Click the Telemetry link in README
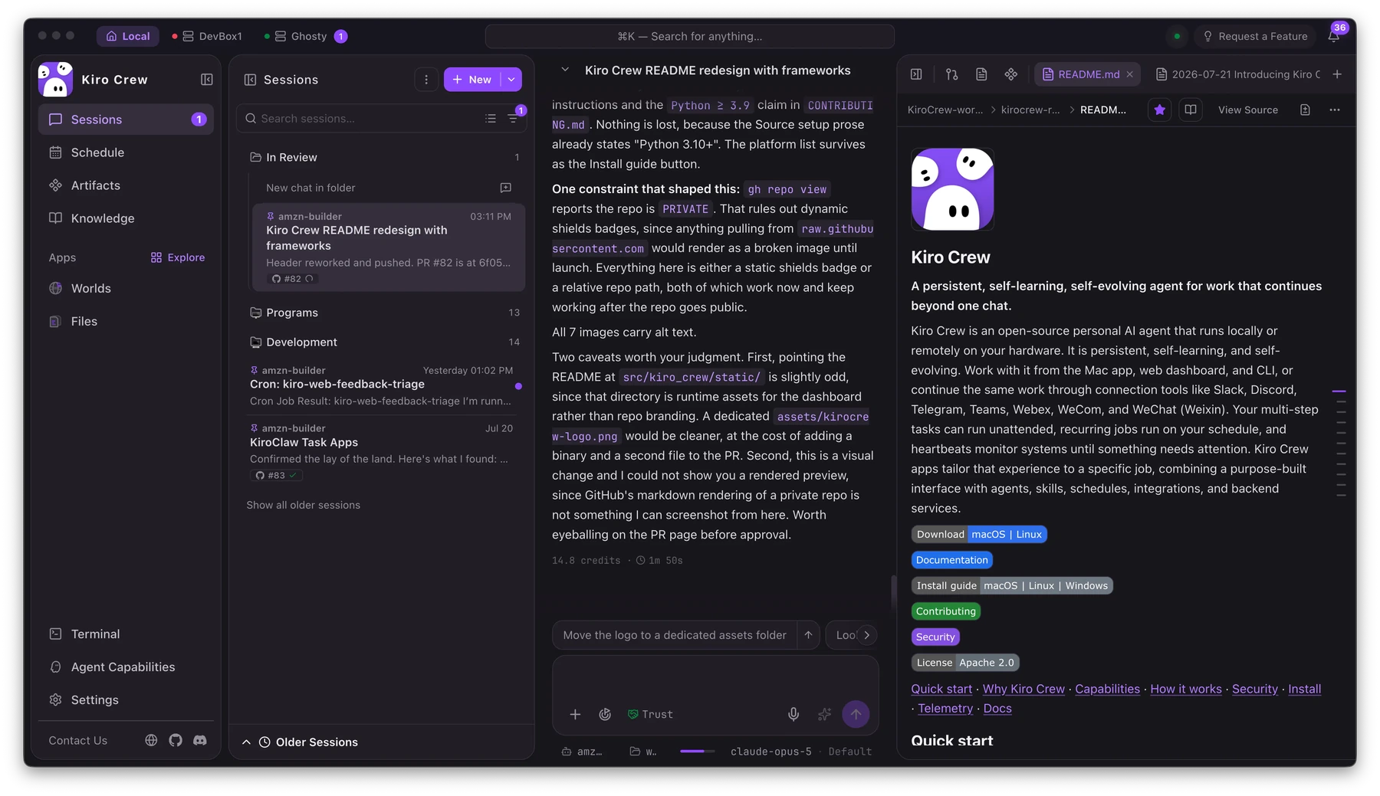This screenshot has height=796, width=1380. coord(945,709)
